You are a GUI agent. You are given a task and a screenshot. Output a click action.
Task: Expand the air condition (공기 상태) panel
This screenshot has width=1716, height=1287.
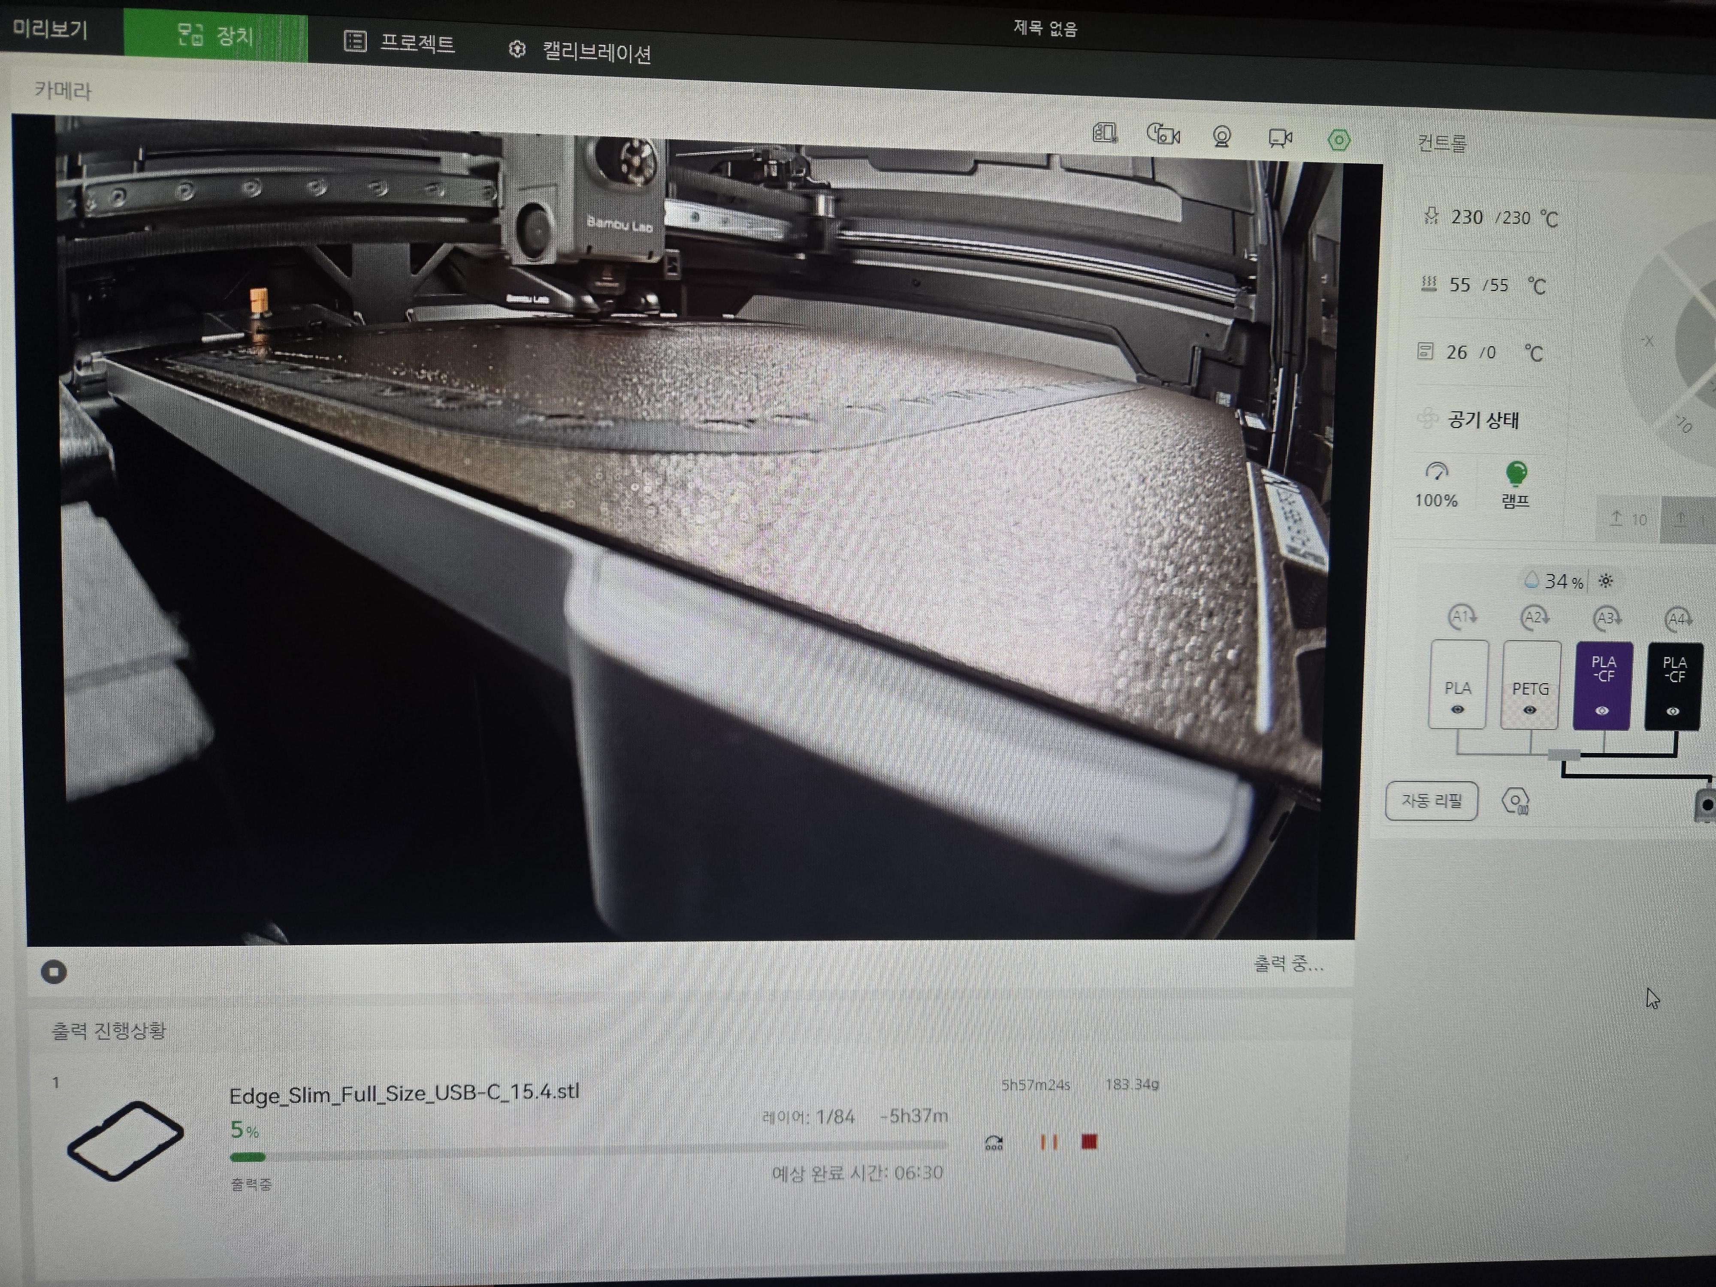click(x=1483, y=420)
